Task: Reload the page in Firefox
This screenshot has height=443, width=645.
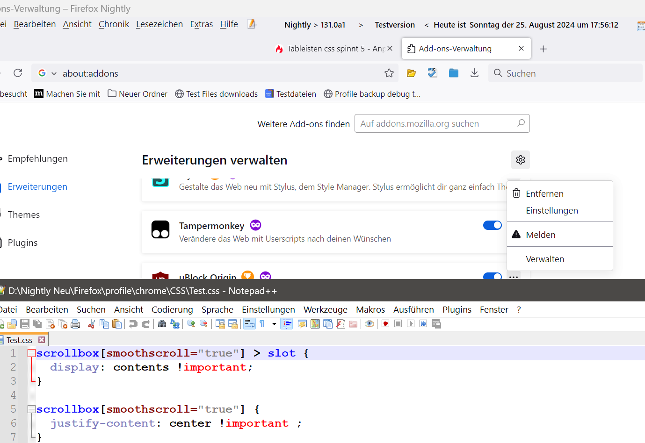Action: point(18,73)
